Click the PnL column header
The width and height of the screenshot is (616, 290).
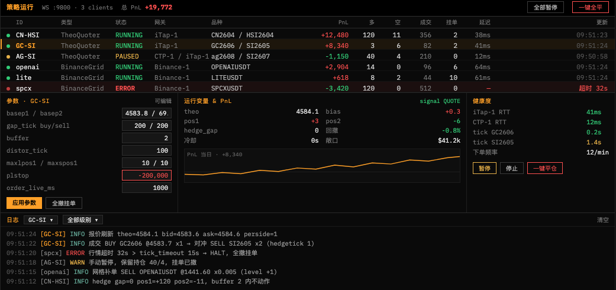[x=343, y=22]
